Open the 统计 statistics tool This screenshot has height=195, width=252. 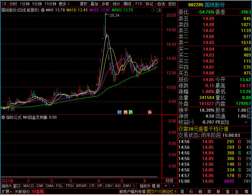[x=116, y=4]
